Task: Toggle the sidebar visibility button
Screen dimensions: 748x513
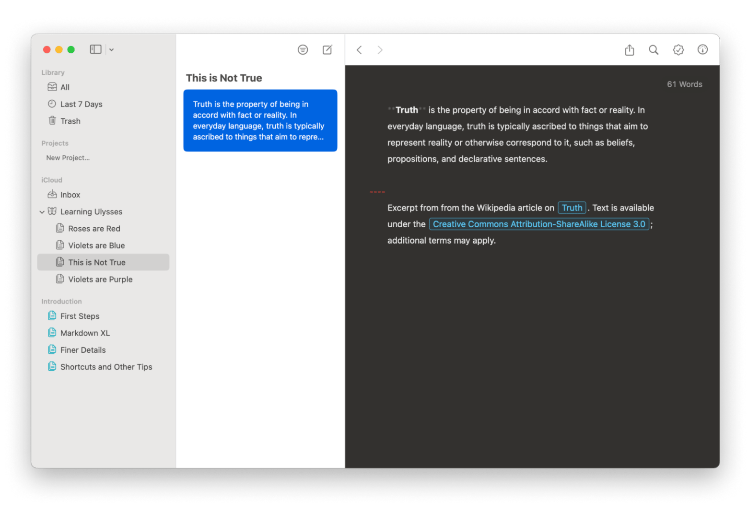Action: [95, 49]
